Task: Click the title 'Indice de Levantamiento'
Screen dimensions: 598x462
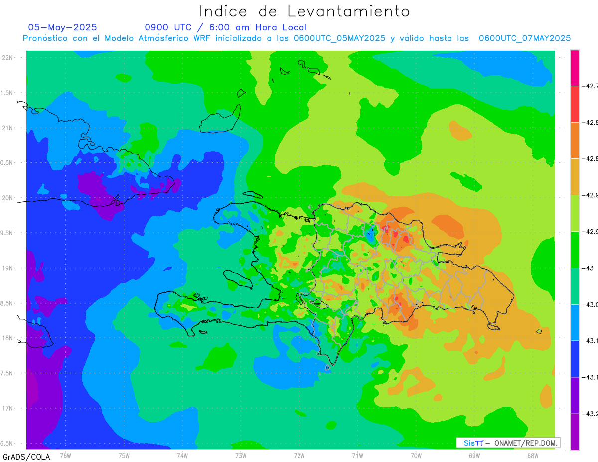Action: pyautogui.click(x=304, y=11)
